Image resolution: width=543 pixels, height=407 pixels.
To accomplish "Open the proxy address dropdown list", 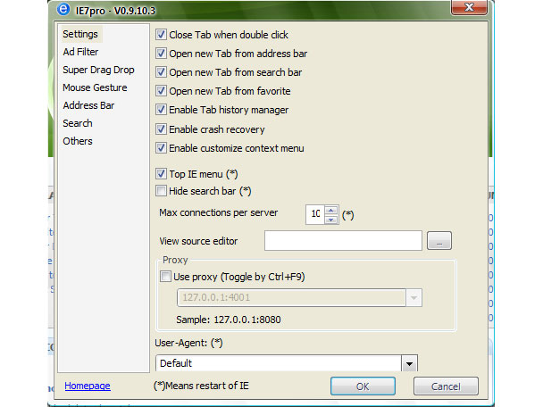I will coord(414,298).
